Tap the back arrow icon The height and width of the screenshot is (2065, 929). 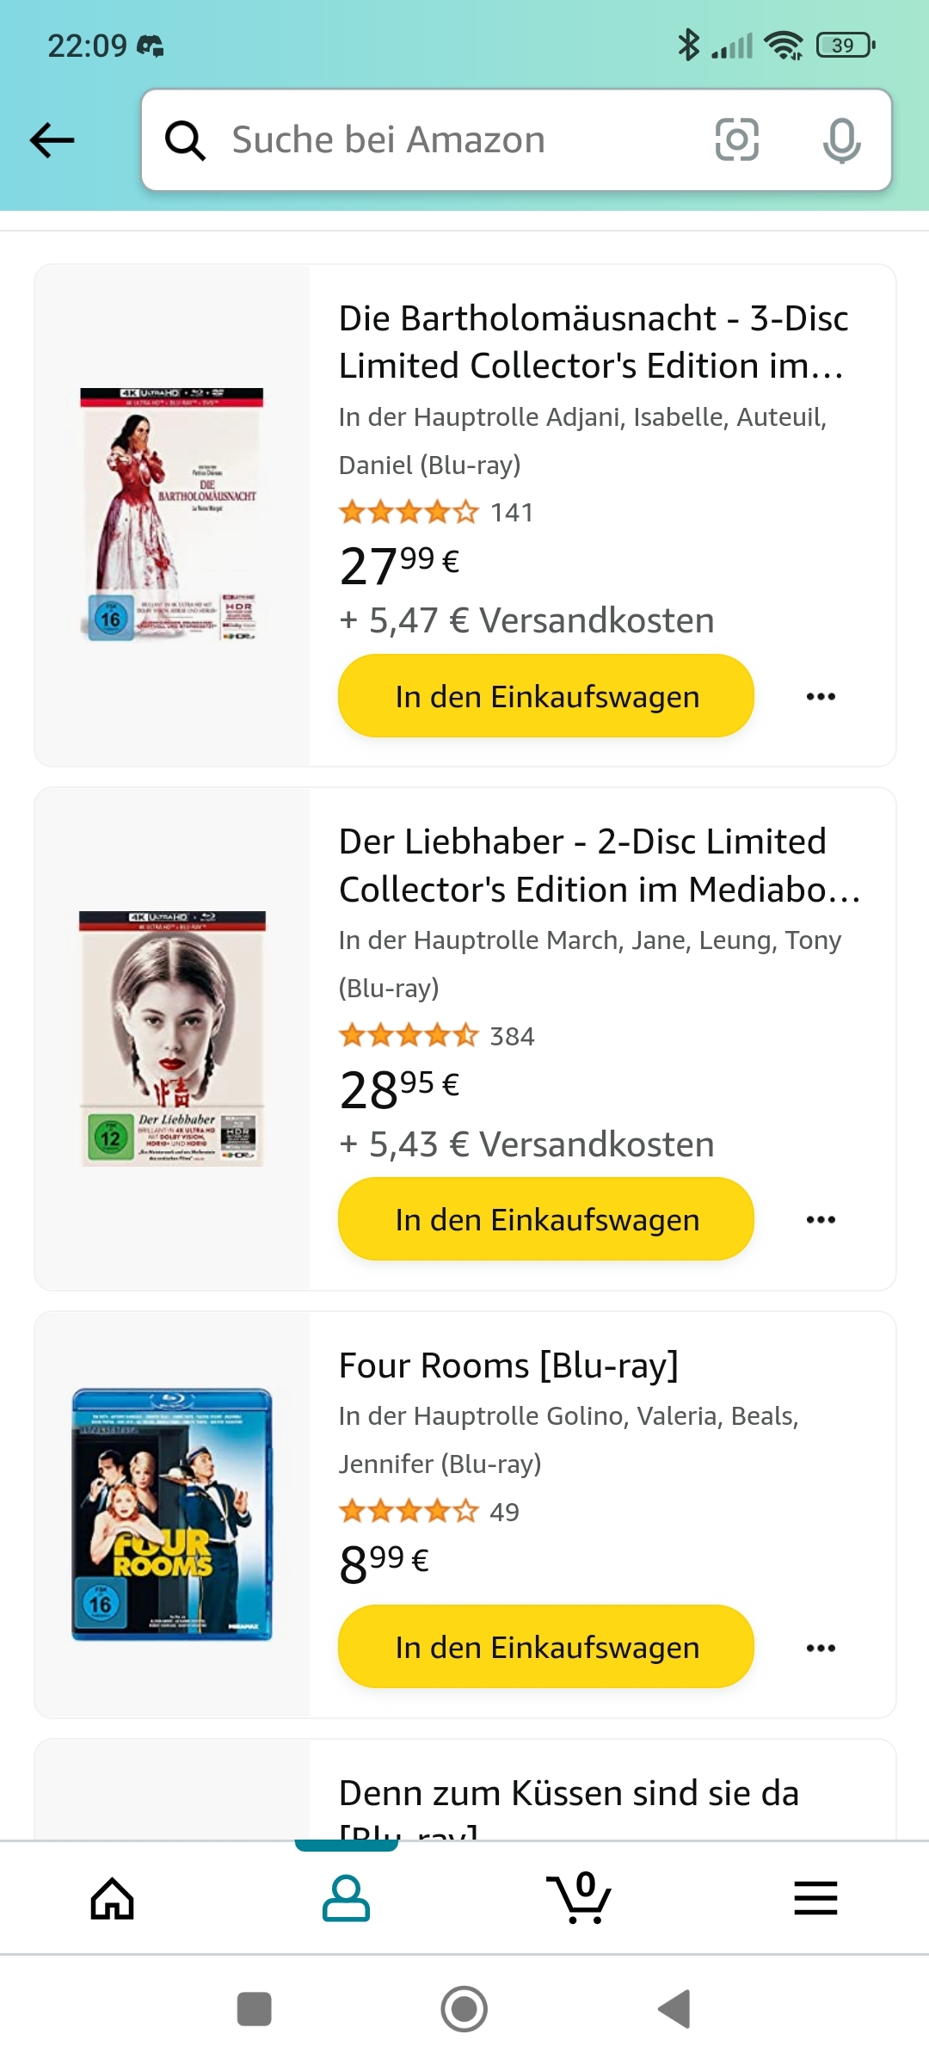[x=52, y=140]
